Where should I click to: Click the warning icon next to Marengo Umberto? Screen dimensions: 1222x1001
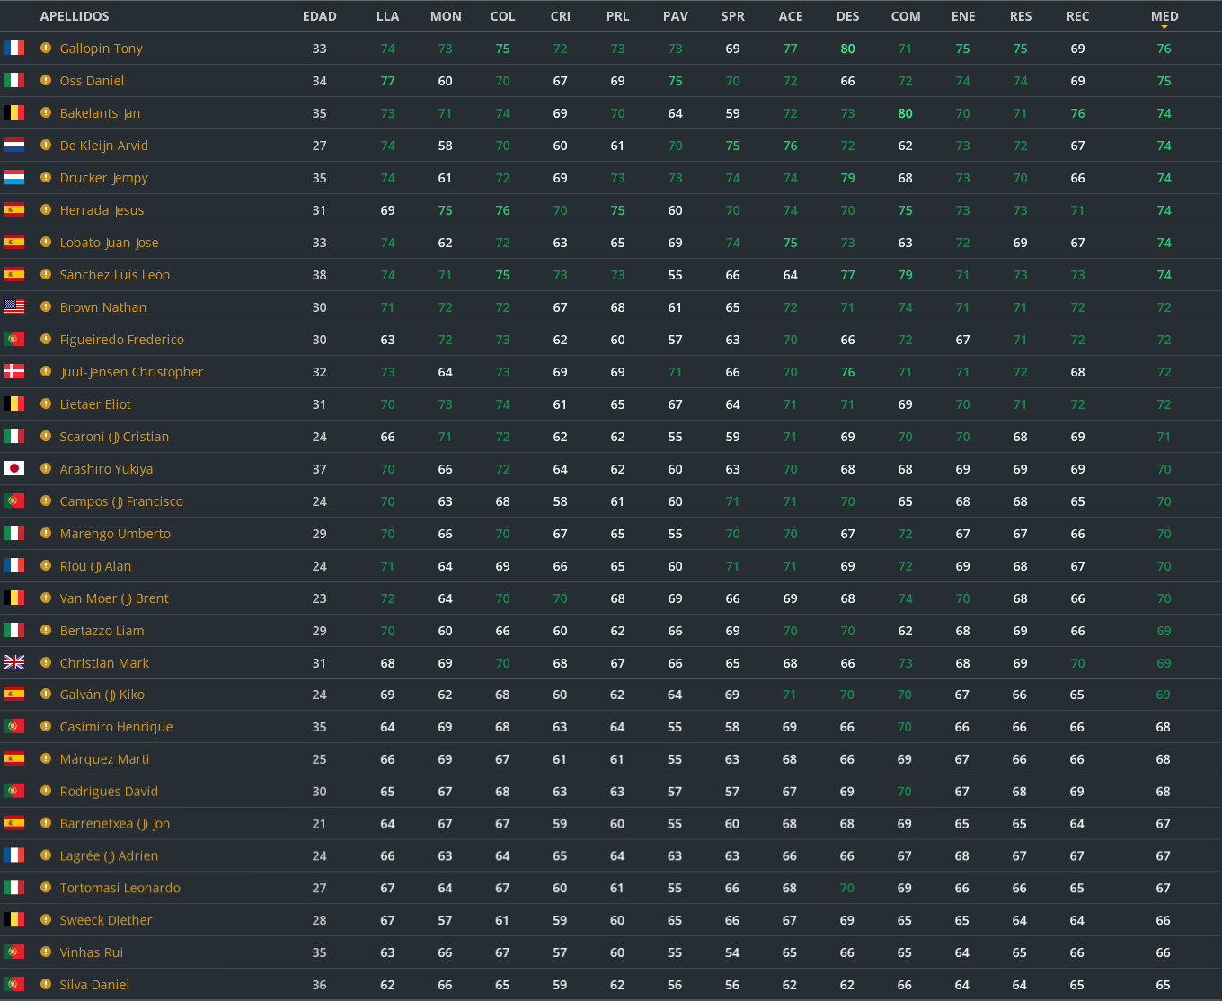[x=46, y=533]
